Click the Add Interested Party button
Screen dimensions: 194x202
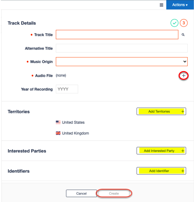point(161,151)
